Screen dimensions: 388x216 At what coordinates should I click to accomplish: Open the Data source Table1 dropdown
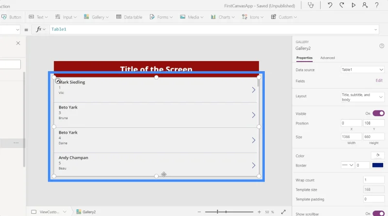click(362, 70)
